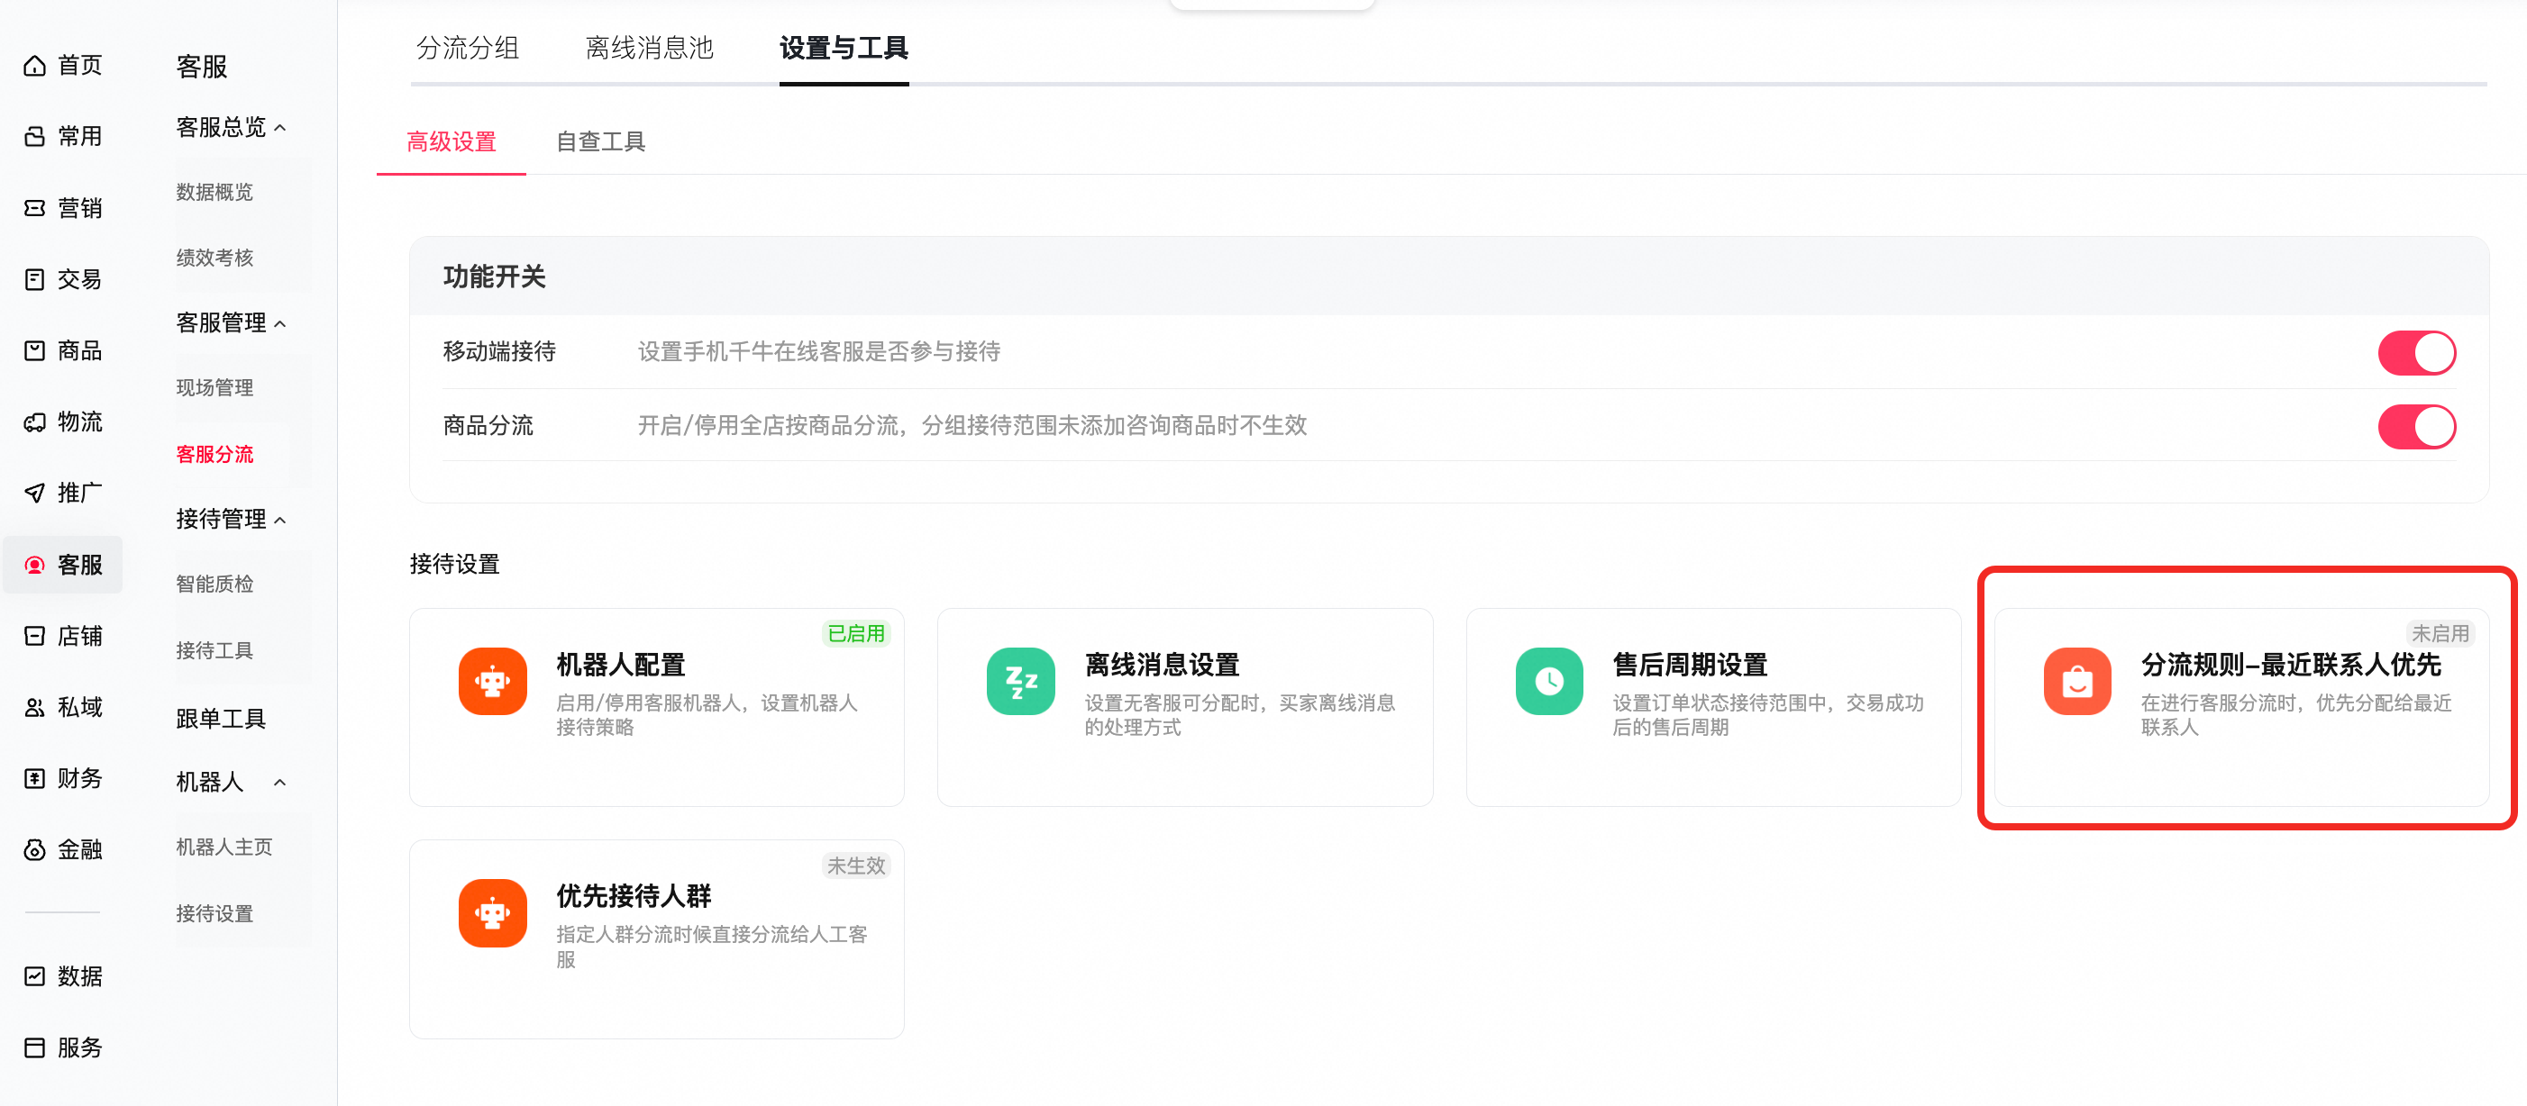Open the 自查工具 sub-tab
2527x1106 pixels.
(600, 141)
